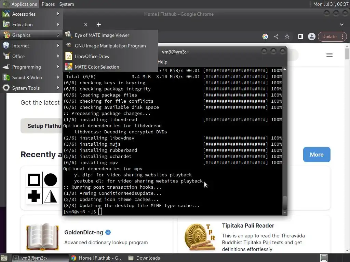Open the Tipitaka Pali Reader link

click(x=248, y=226)
